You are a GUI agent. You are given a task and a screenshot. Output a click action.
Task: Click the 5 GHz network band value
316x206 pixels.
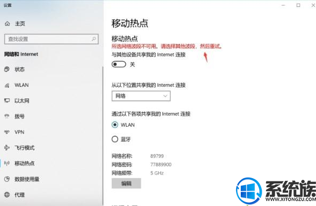[157, 173]
